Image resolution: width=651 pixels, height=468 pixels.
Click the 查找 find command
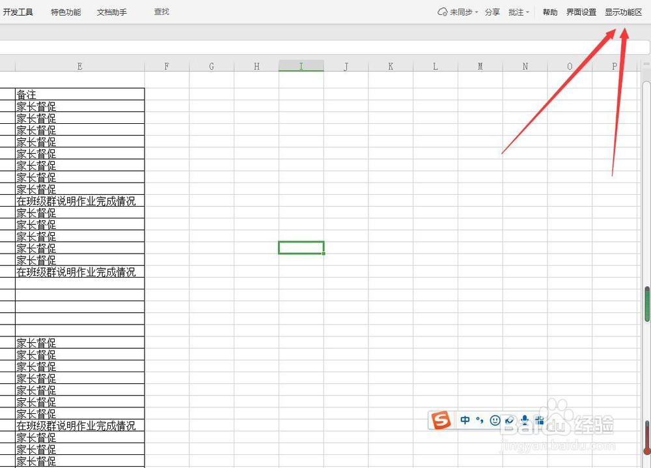(x=161, y=11)
